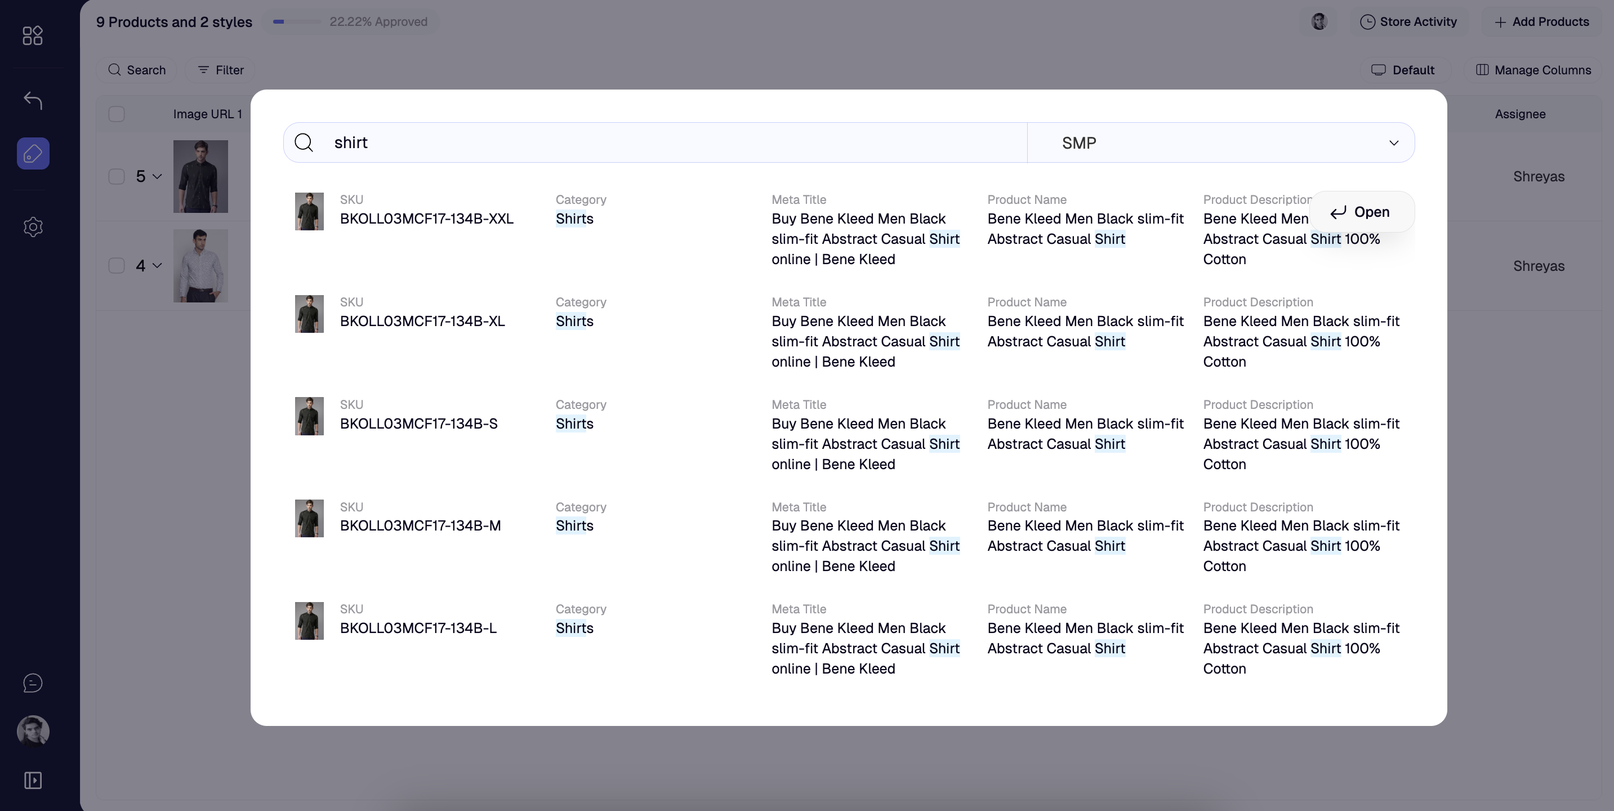Check the row with 5 variants
This screenshot has height=811, width=1614.
coord(117,177)
